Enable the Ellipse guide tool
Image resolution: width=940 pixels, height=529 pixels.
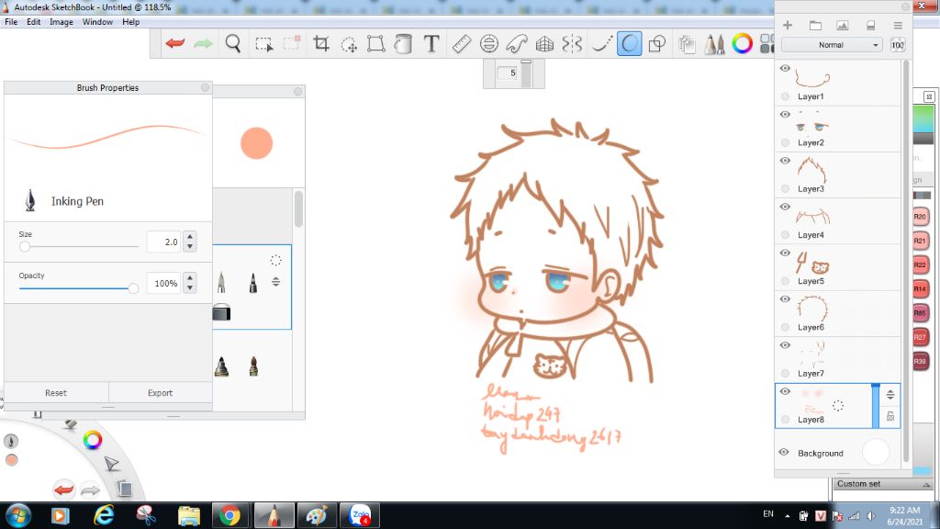(x=489, y=44)
